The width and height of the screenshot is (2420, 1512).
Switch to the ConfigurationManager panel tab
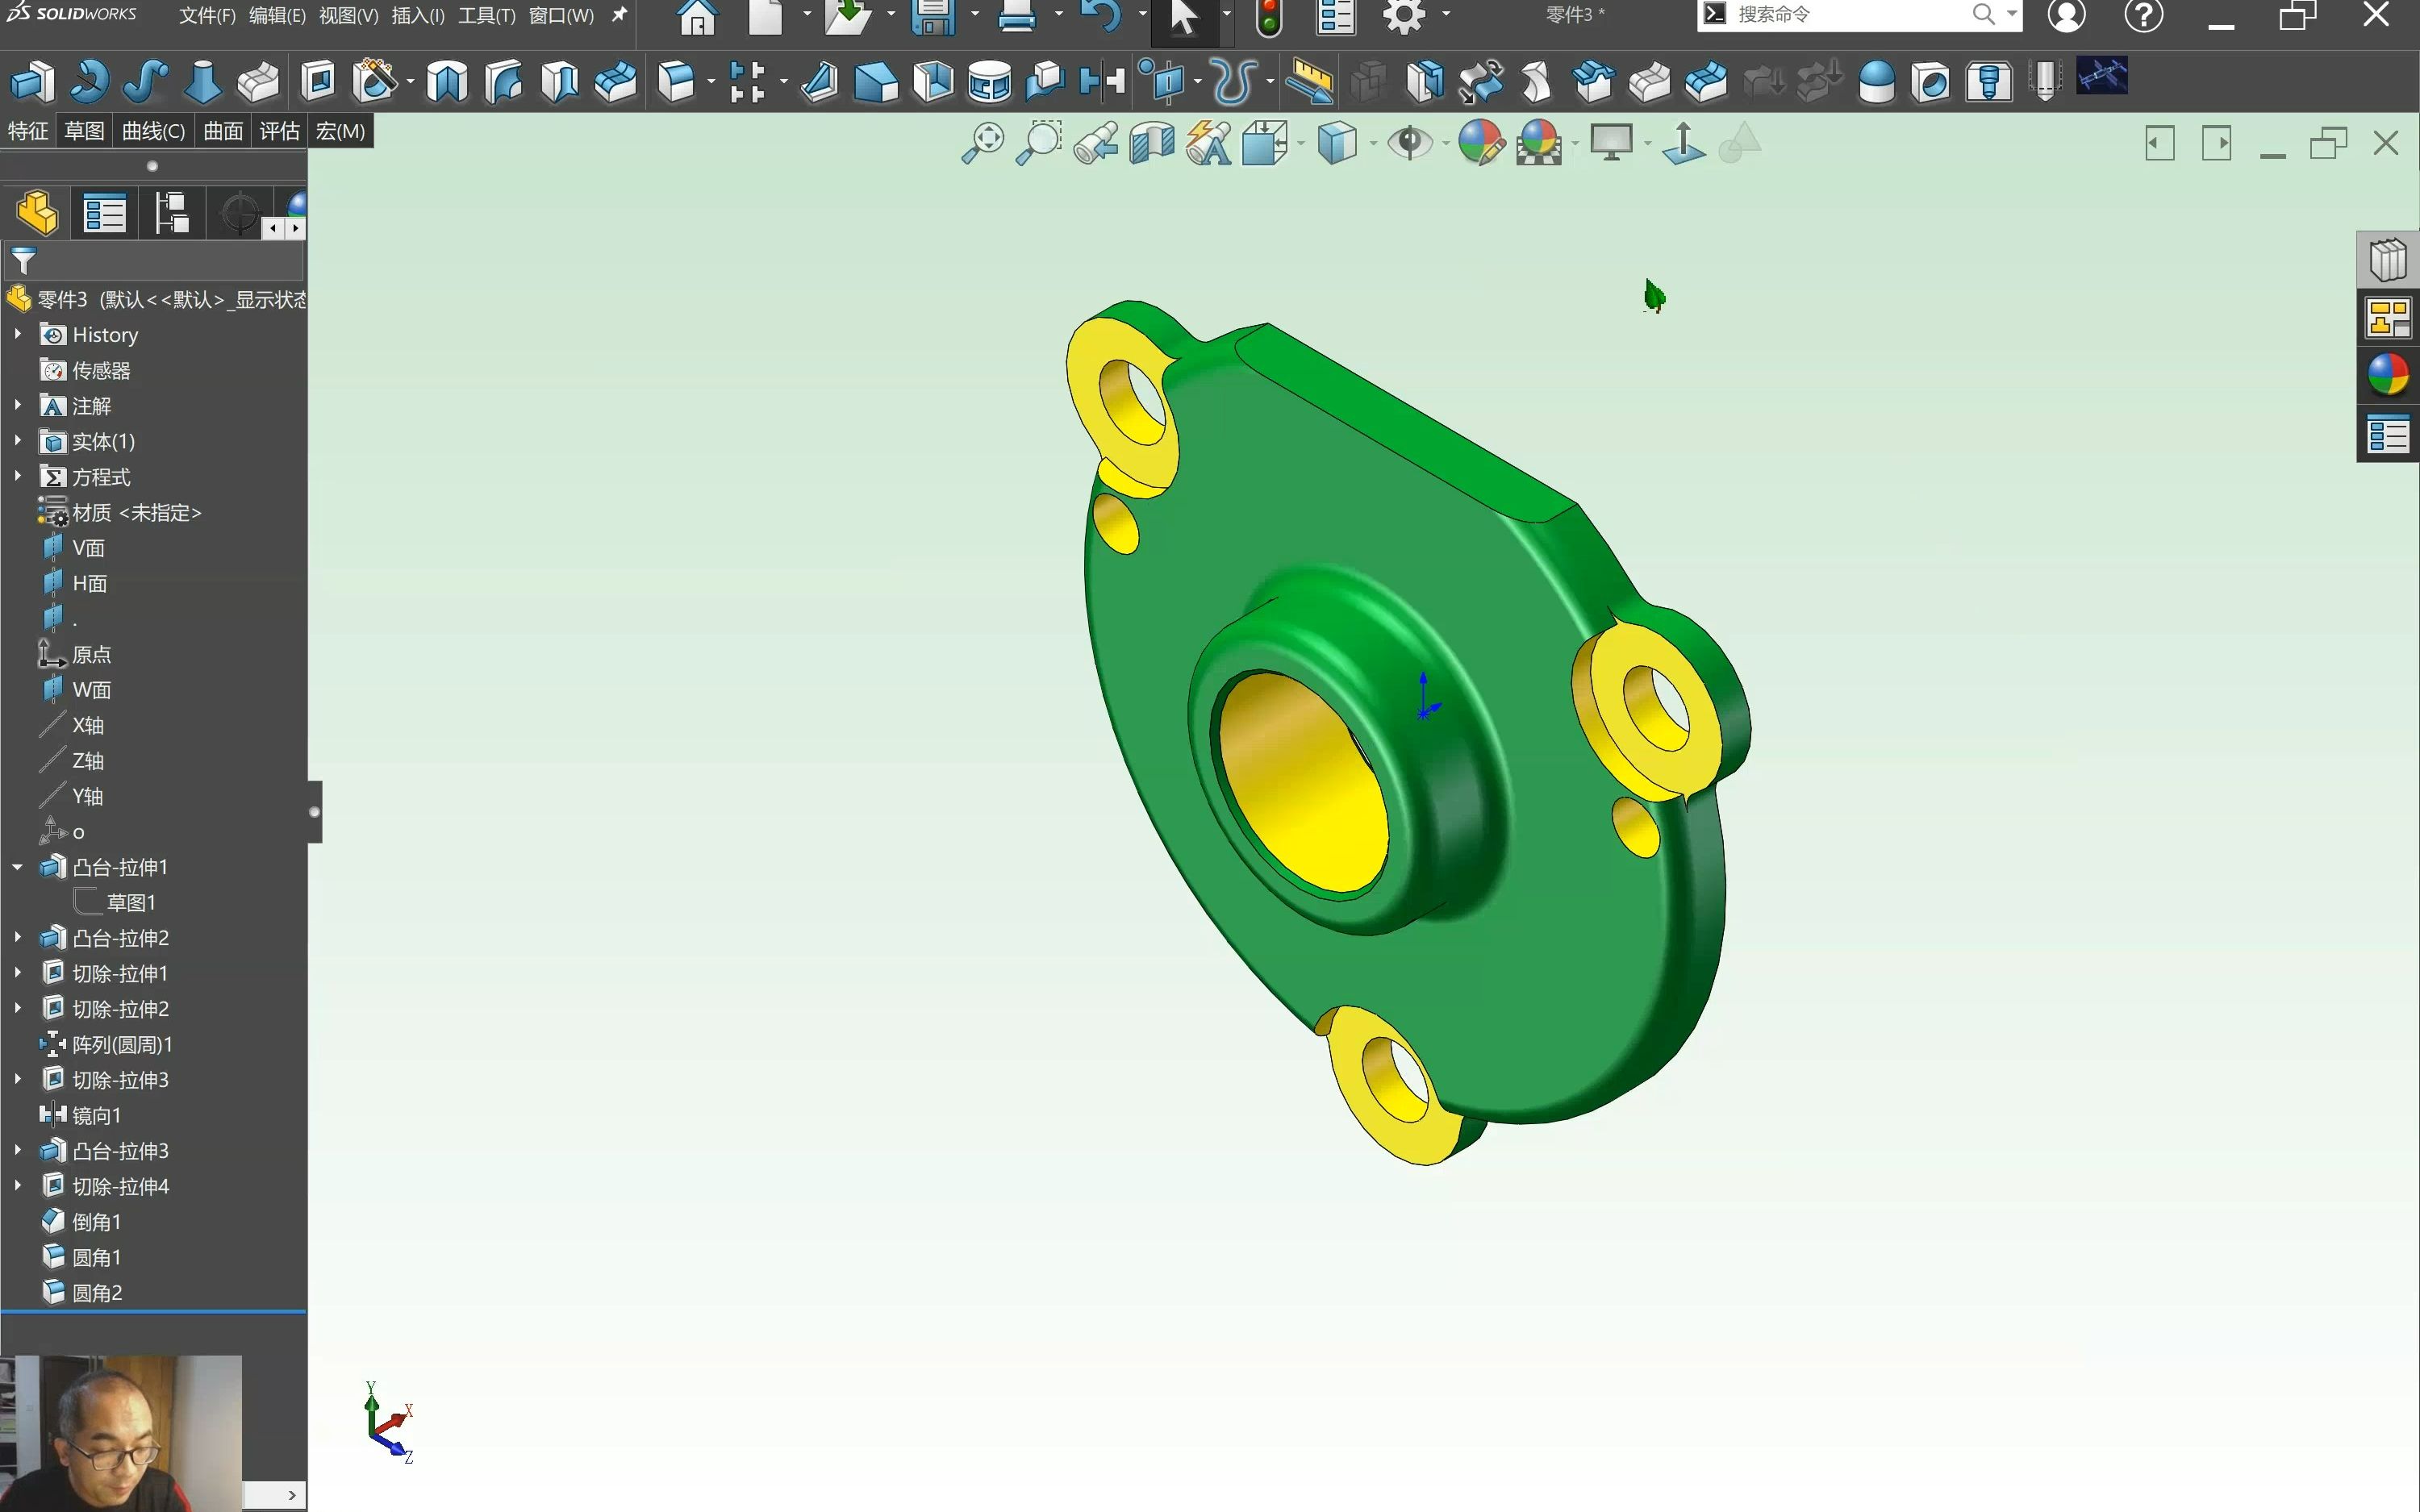click(x=171, y=213)
